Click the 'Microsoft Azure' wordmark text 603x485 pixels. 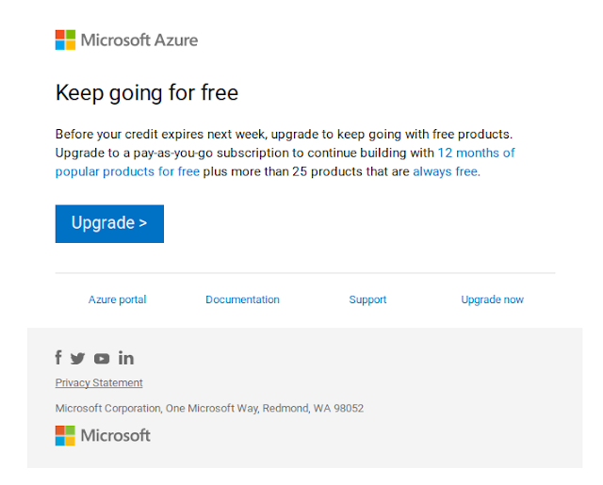[139, 40]
